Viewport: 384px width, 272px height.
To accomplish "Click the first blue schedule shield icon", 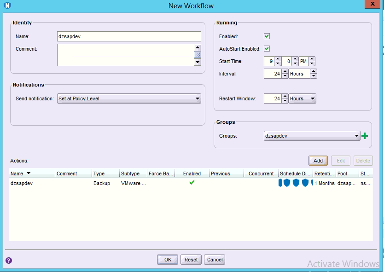I will pyautogui.click(x=280, y=183).
